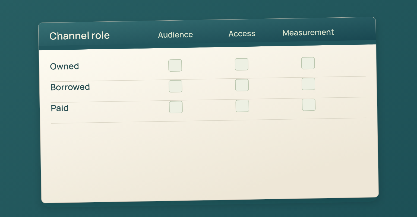Check the Owned Audience checkbox
Image resolution: width=417 pixels, height=217 pixels.
point(175,65)
